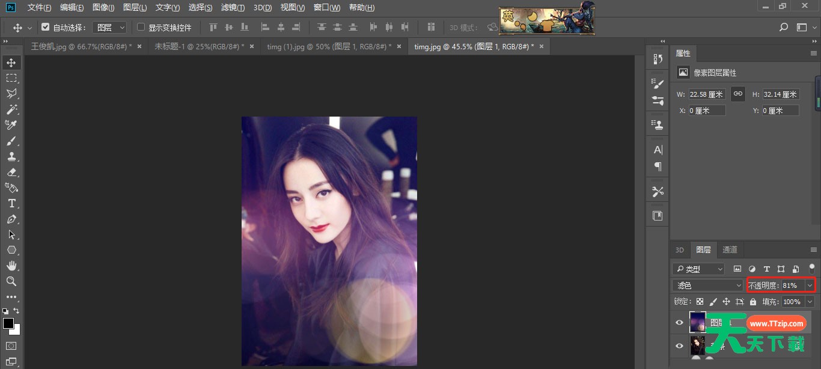
Task: Click the search icon in options bar
Action: 783,28
